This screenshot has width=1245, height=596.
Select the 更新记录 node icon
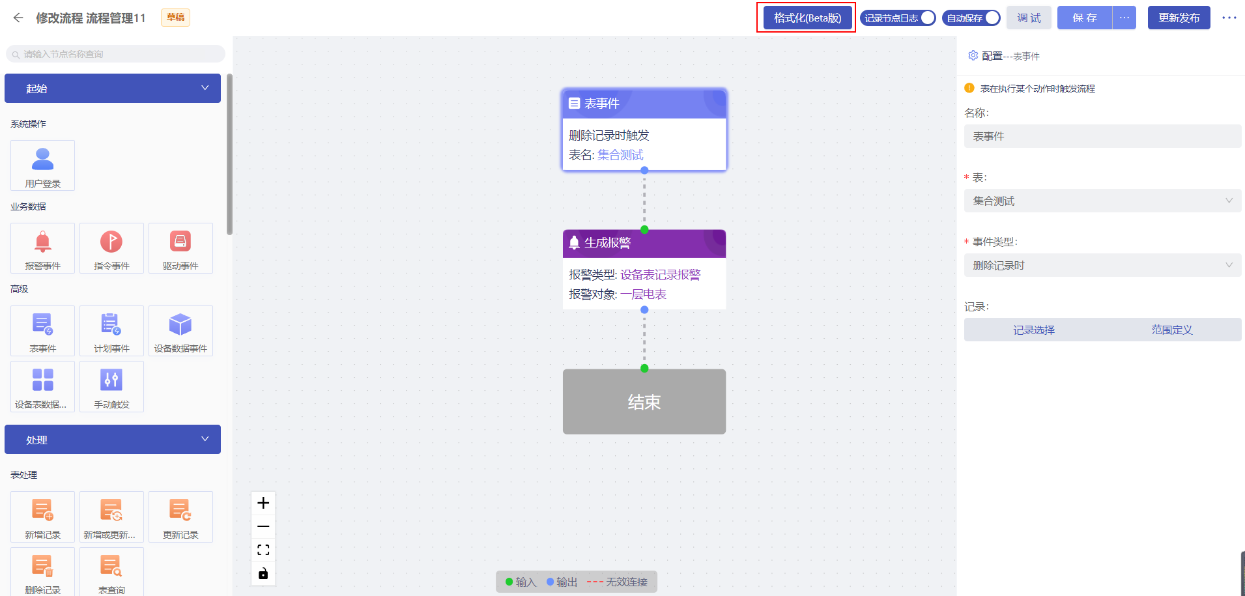180,517
